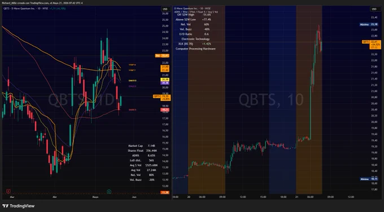The height and width of the screenshot is (212, 384).
Task: Click the Máximo 23,18 price label
Action: (x=369, y=24)
